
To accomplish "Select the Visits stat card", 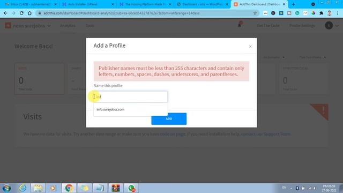I will pyautogui.click(x=39, y=79).
